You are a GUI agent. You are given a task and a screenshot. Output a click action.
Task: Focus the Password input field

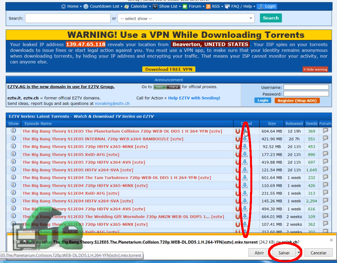(x=306, y=94)
